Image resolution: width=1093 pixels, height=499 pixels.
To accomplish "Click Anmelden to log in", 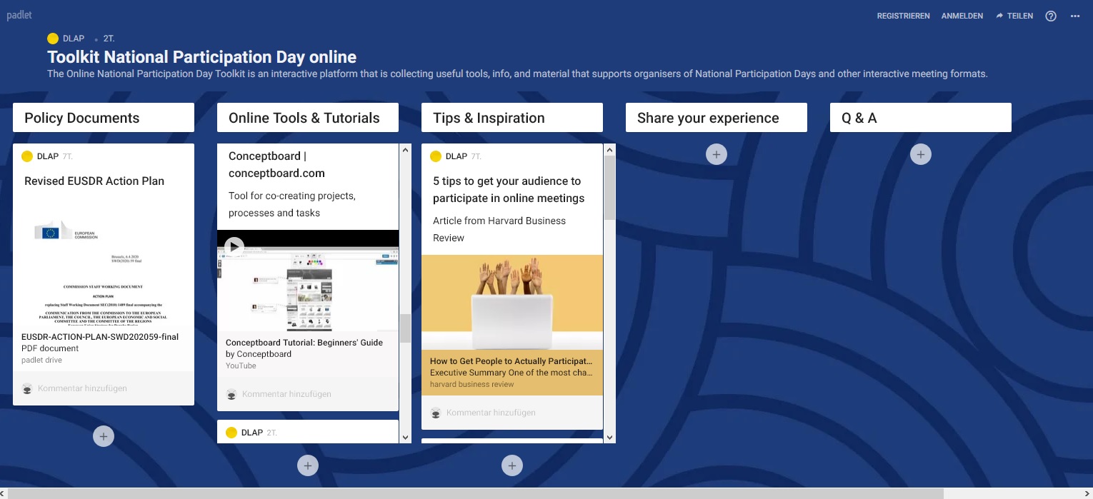I will tap(962, 16).
